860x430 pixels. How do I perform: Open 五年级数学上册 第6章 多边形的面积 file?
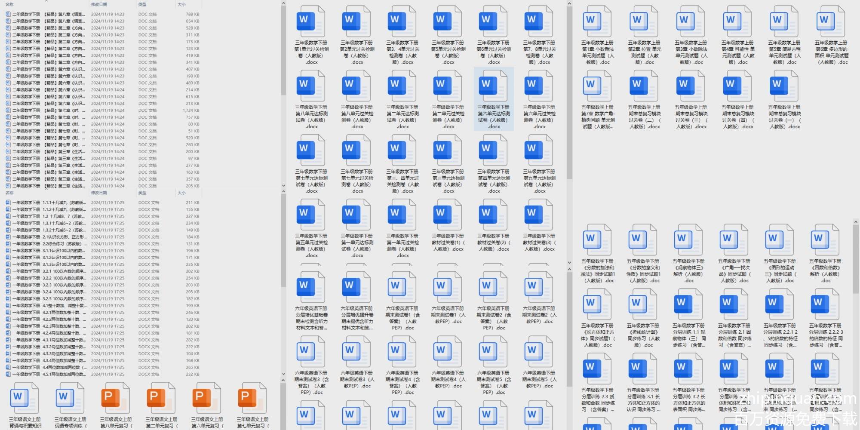831,21
